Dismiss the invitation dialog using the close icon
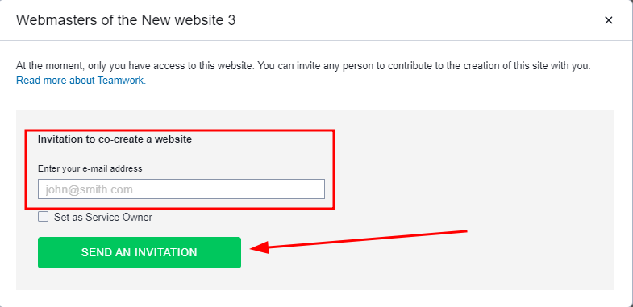The height and width of the screenshot is (307, 633). coord(608,20)
